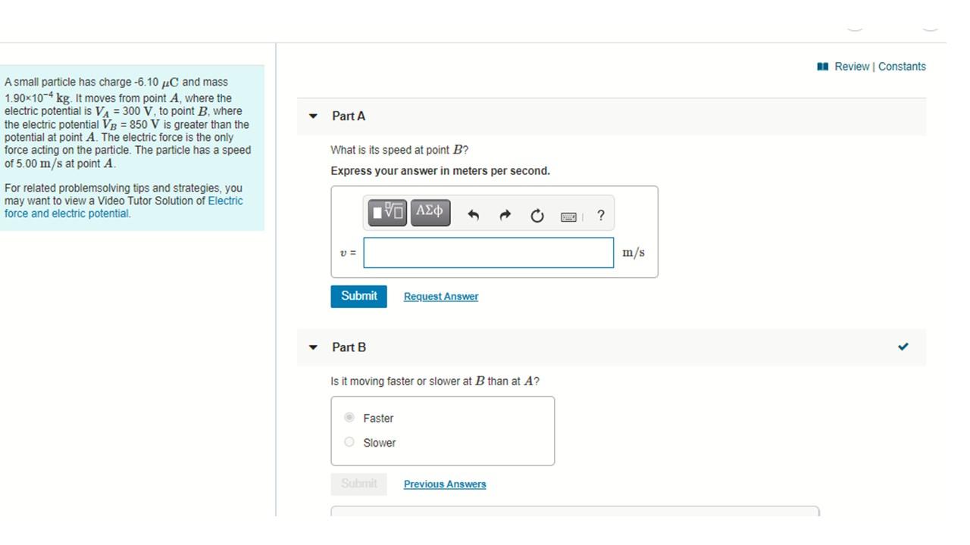Collapse the Part A section
This screenshot has height=545, width=970.
pos(313,116)
